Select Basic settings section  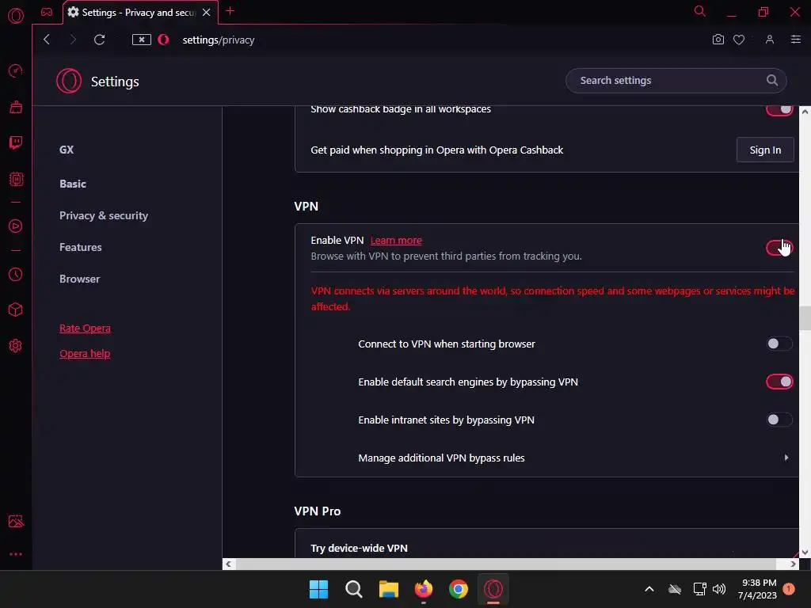click(x=73, y=184)
